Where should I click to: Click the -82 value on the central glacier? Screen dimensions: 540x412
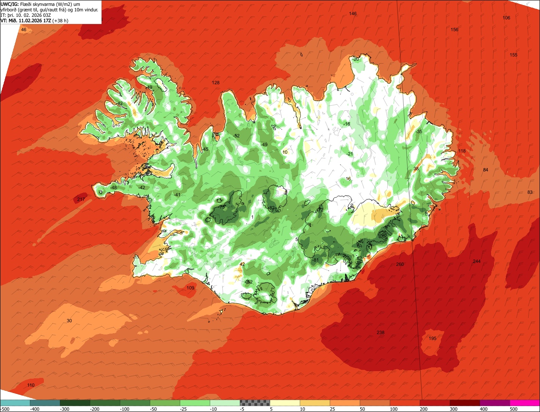[271, 208]
